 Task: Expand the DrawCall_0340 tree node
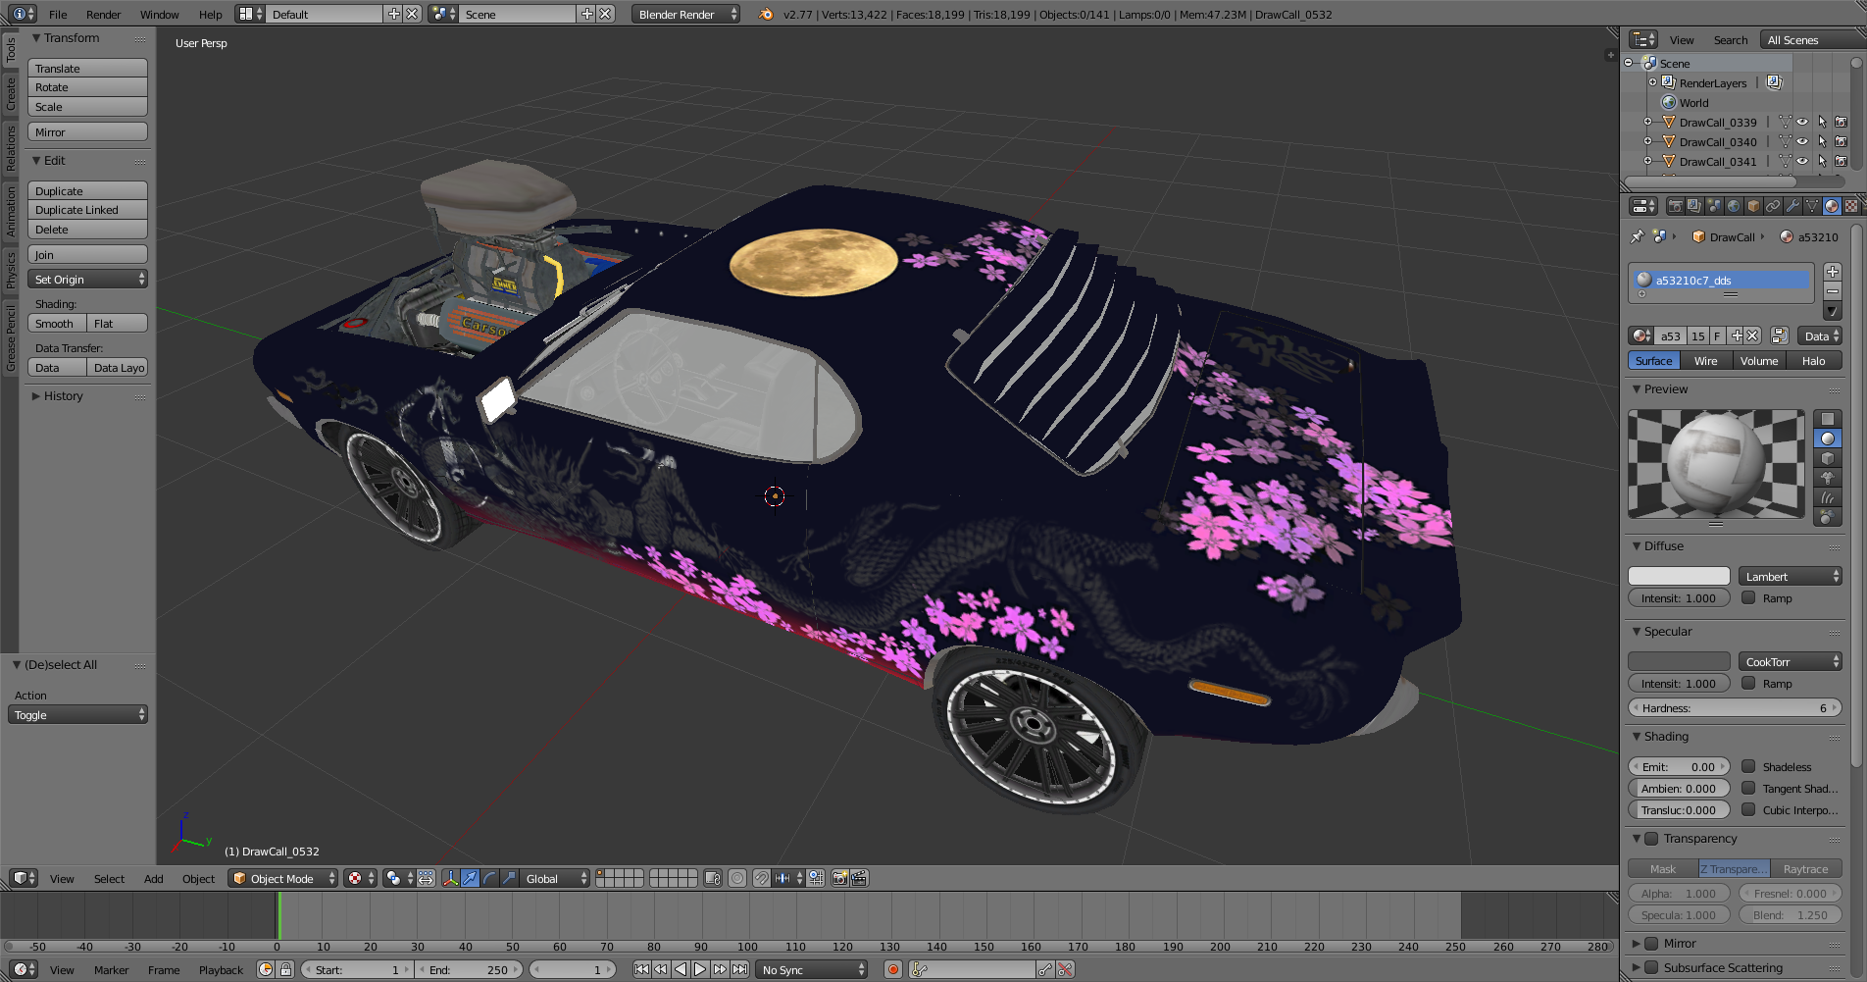click(x=1648, y=141)
